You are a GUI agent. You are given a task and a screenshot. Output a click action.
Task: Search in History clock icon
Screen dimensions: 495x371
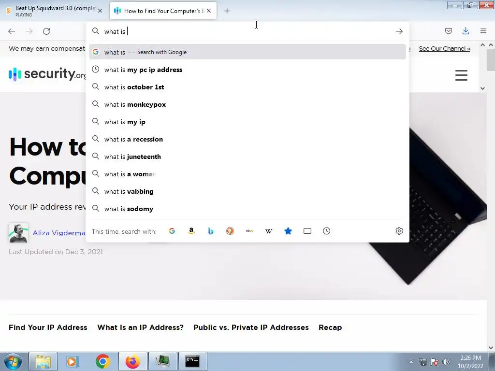[326, 231]
